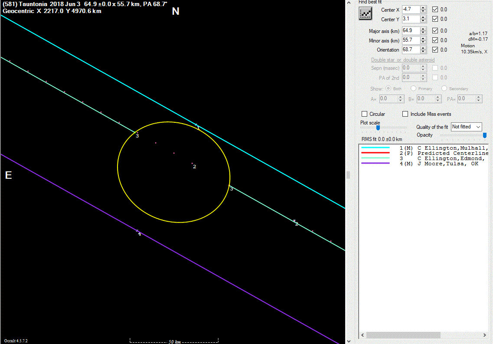Image resolution: width=493 pixels, height=344 pixels.
Task: Click the PA of 2nd field
Action: 411,77
